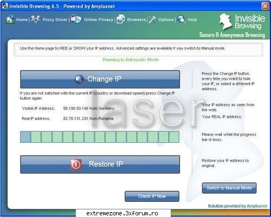Click the Real IP address label

click(36, 119)
